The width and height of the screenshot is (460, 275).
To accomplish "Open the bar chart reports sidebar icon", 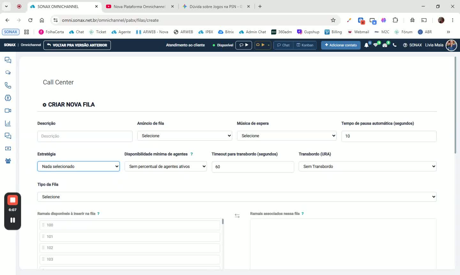I will (x=8, y=123).
